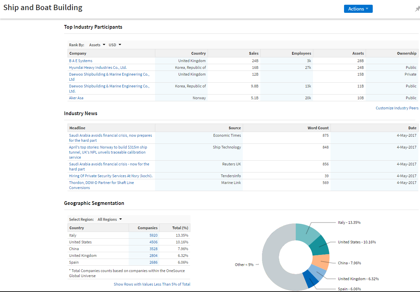Screen dimensions: 420x292
Task: Click the Company column header
Action: 111,53
